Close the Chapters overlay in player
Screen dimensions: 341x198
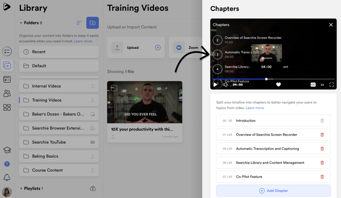[x=331, y=25]
